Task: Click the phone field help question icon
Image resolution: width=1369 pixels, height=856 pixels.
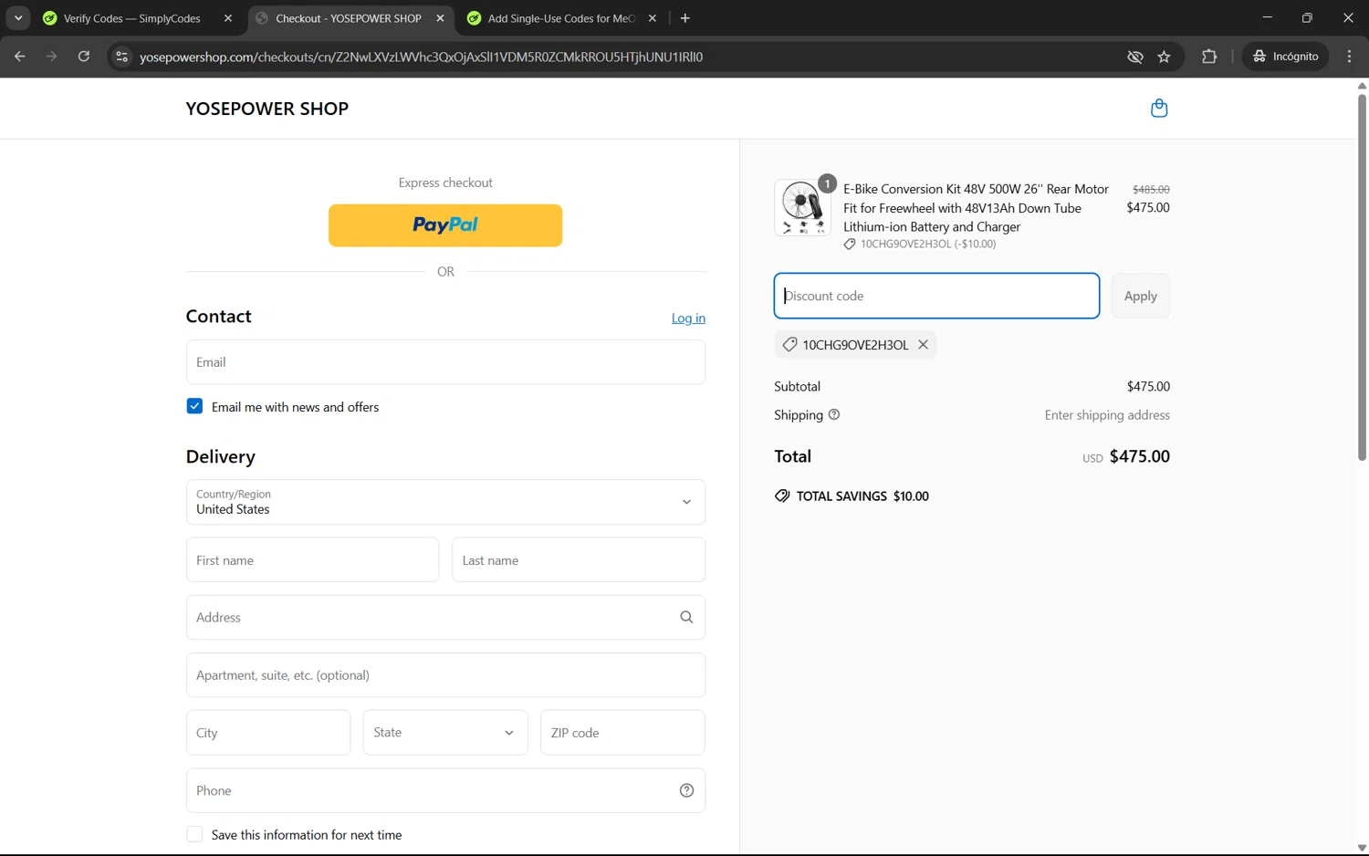Action: (686, 790)
